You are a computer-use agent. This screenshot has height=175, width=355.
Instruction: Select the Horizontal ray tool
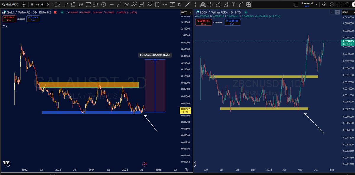coord(165,4)
